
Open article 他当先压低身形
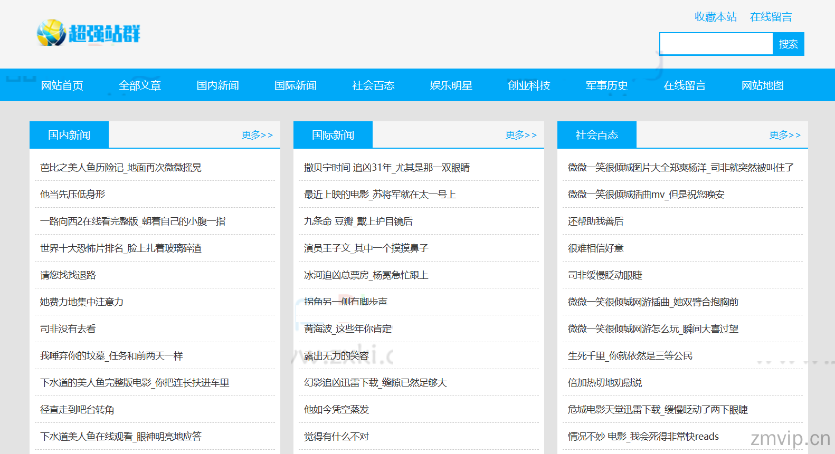tap(73, 195)
